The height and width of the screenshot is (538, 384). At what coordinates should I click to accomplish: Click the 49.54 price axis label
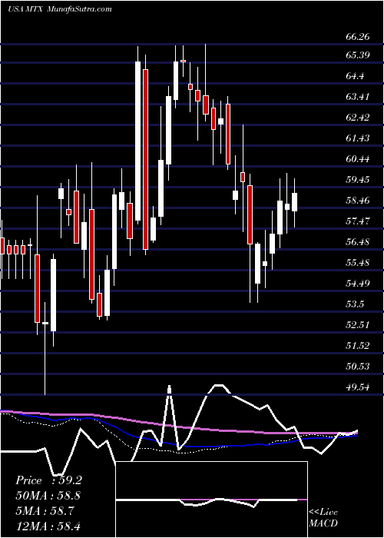pyautogui.click(x=358, y=387)
